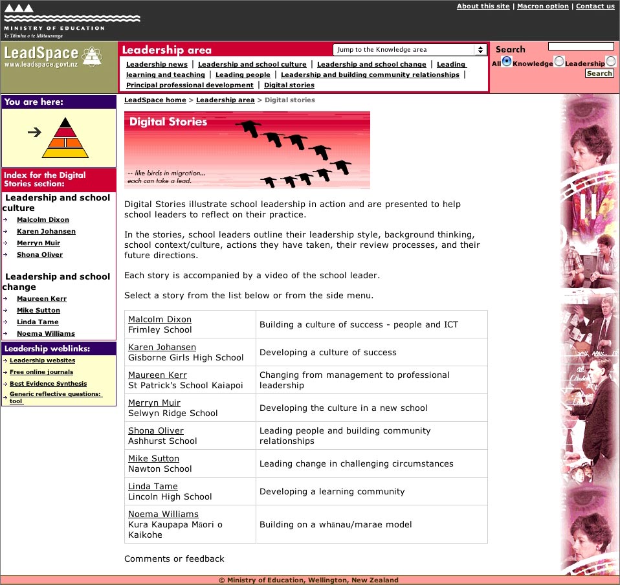Click the LeadSpace pyramid logo icon

(x=92, y=57)
